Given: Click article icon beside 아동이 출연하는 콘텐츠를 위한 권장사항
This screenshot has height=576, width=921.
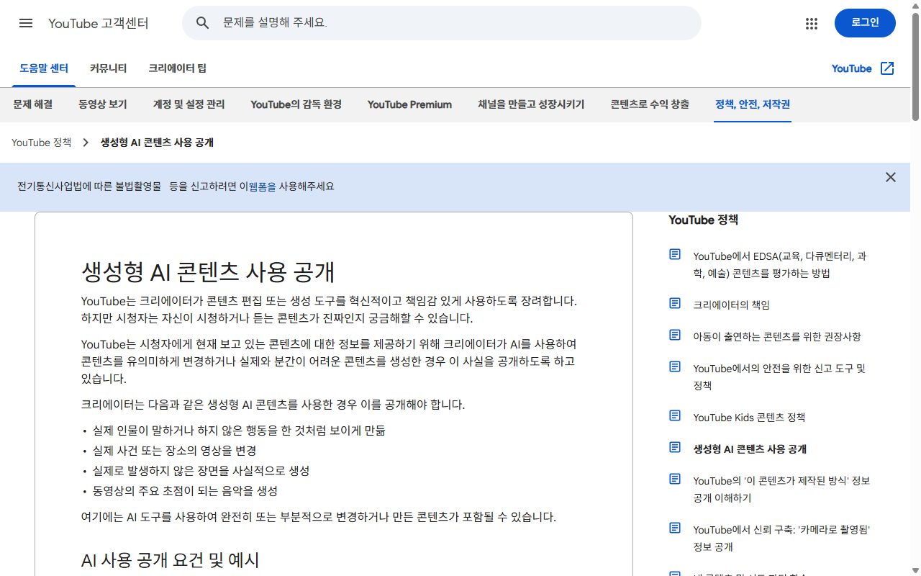Looking at the screenshot, I should tap(675, 335).
